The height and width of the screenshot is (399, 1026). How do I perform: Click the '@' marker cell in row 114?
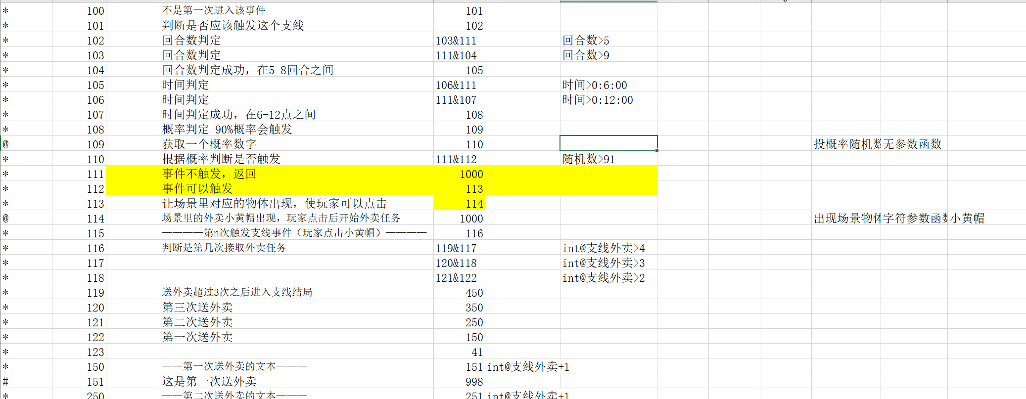[x=26, y=218]
